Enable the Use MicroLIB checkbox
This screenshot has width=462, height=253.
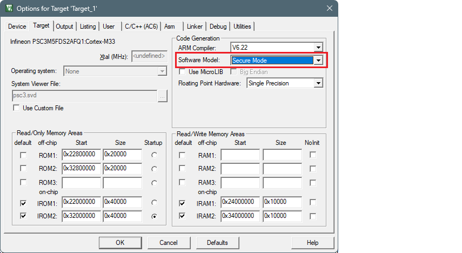pyautogui.click(x=182, y=72)
